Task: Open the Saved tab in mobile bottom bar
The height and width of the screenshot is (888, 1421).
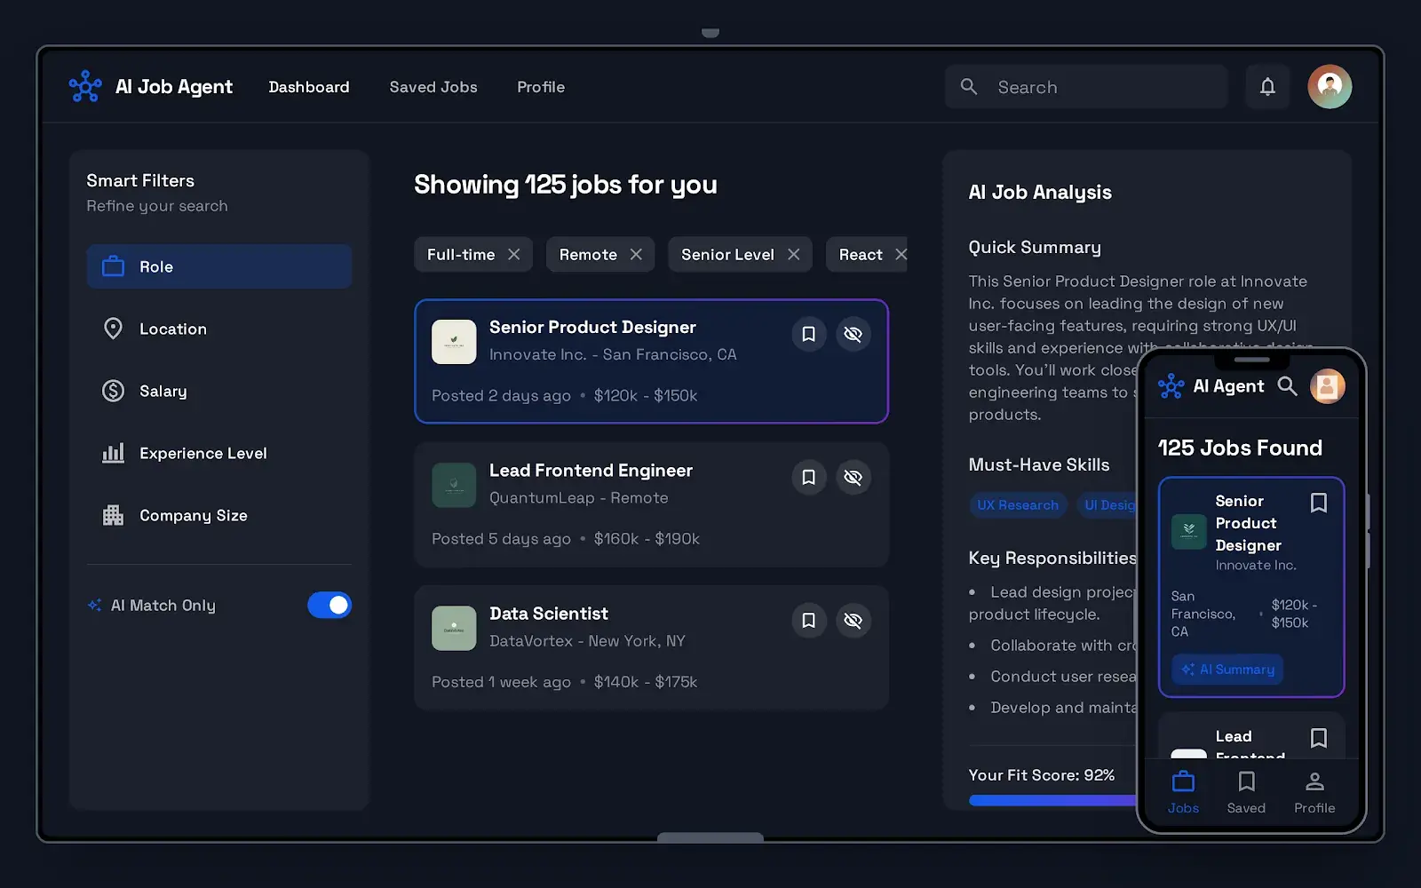Action: point(1246,791)
